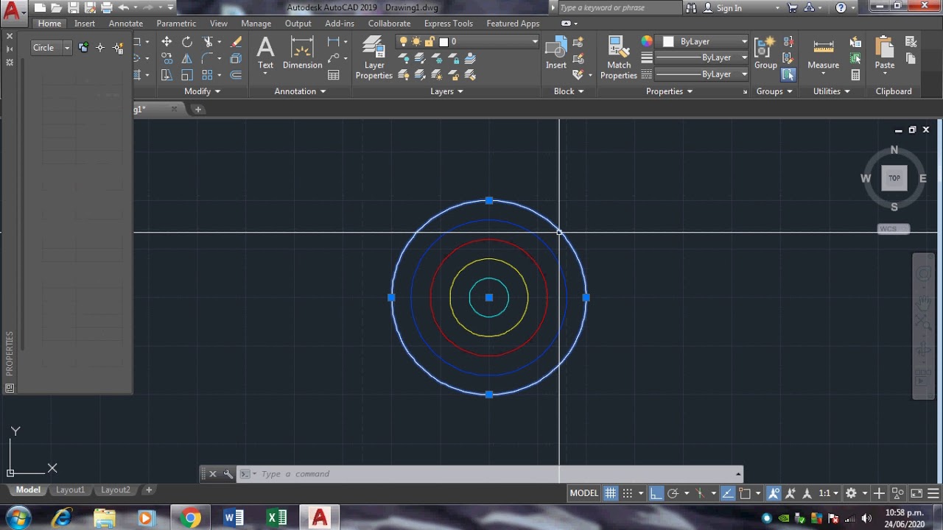Open the Home ribbon tab
Image resolution: width=943 pixels, height=530 pixels.
(49, 24)
